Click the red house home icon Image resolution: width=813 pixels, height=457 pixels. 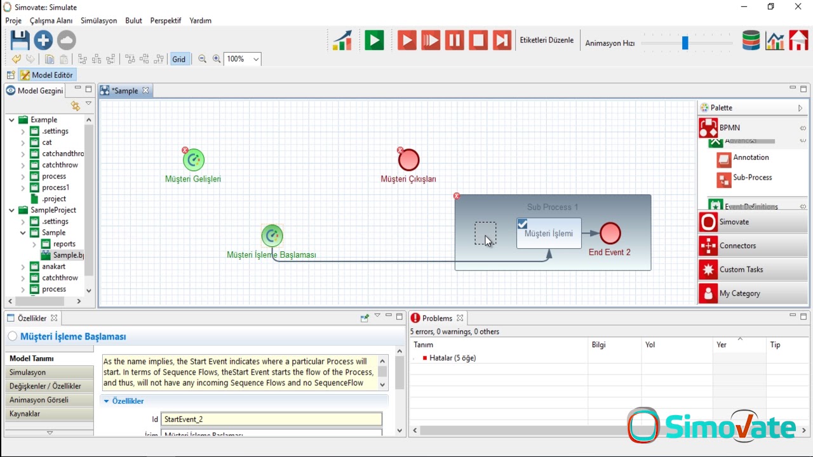[798, 41]
